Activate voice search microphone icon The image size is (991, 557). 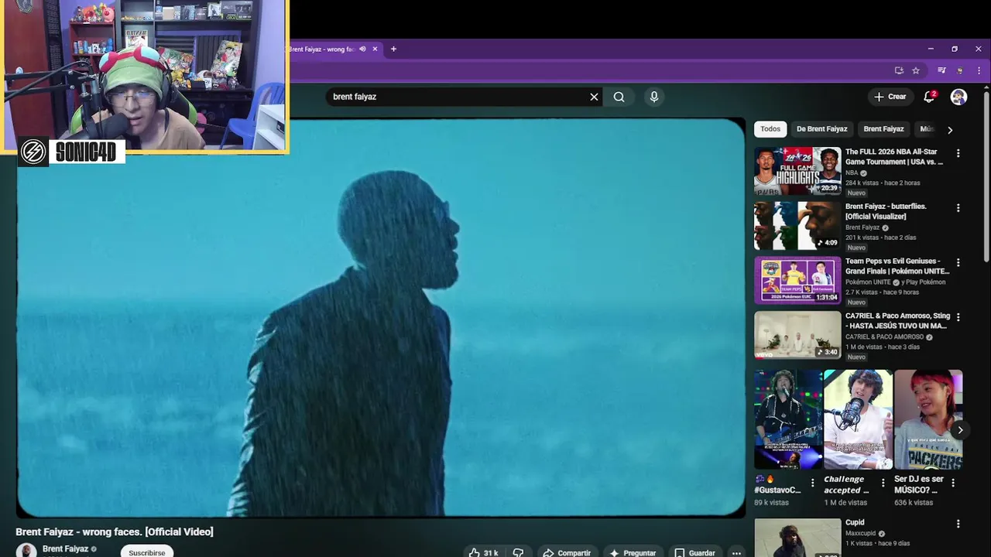654,97
